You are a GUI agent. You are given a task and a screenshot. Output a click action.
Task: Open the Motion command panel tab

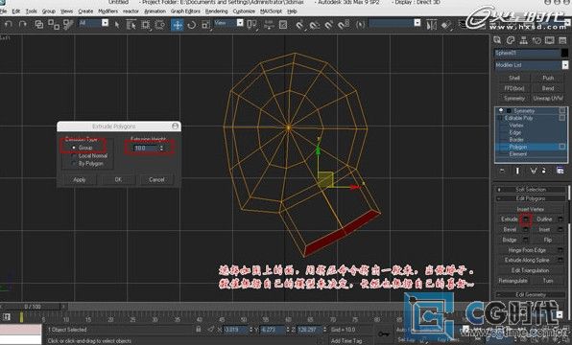[536, 40]
